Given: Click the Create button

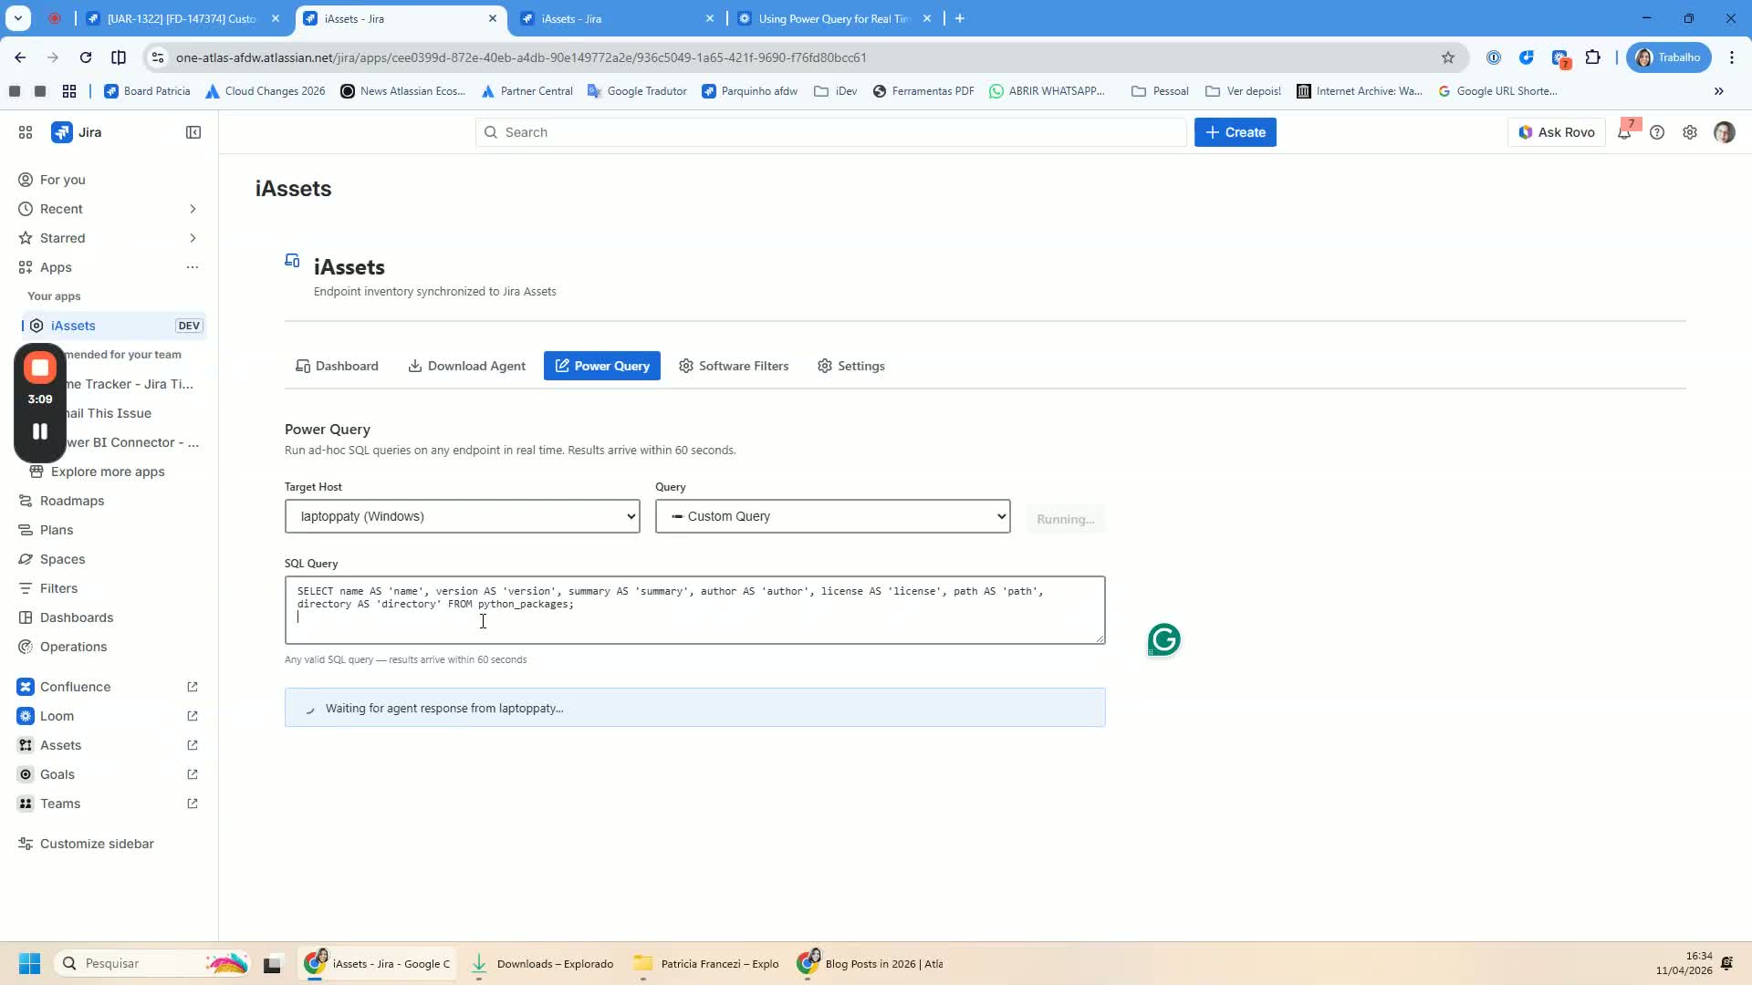Looking at the screenshot, I should pos(1236,132).
